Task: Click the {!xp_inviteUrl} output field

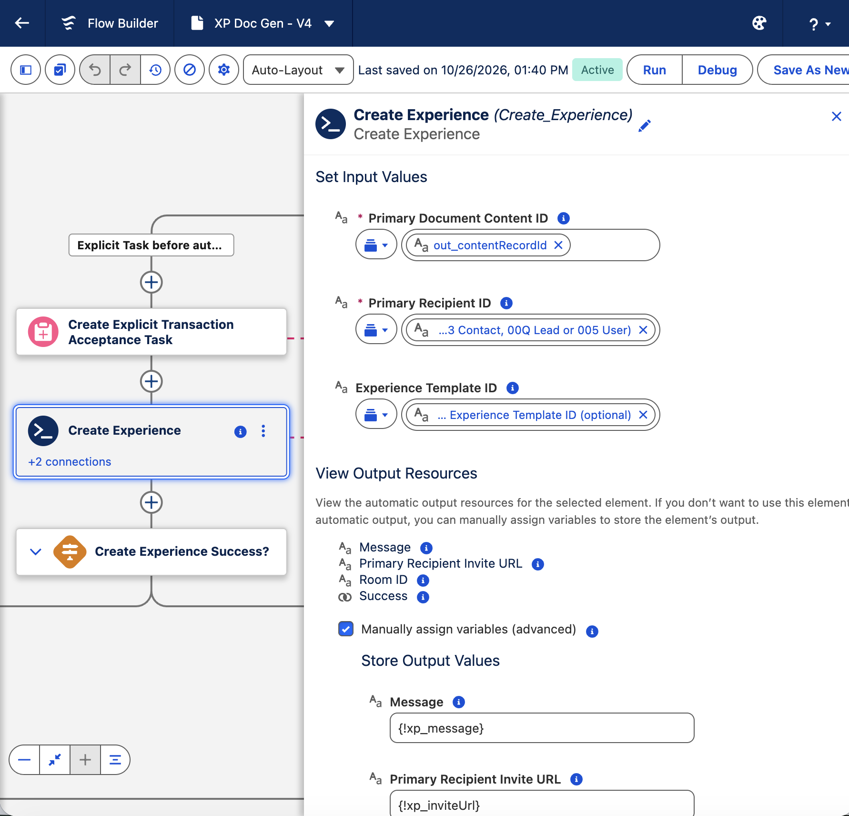Action: [x=542, y=803]
